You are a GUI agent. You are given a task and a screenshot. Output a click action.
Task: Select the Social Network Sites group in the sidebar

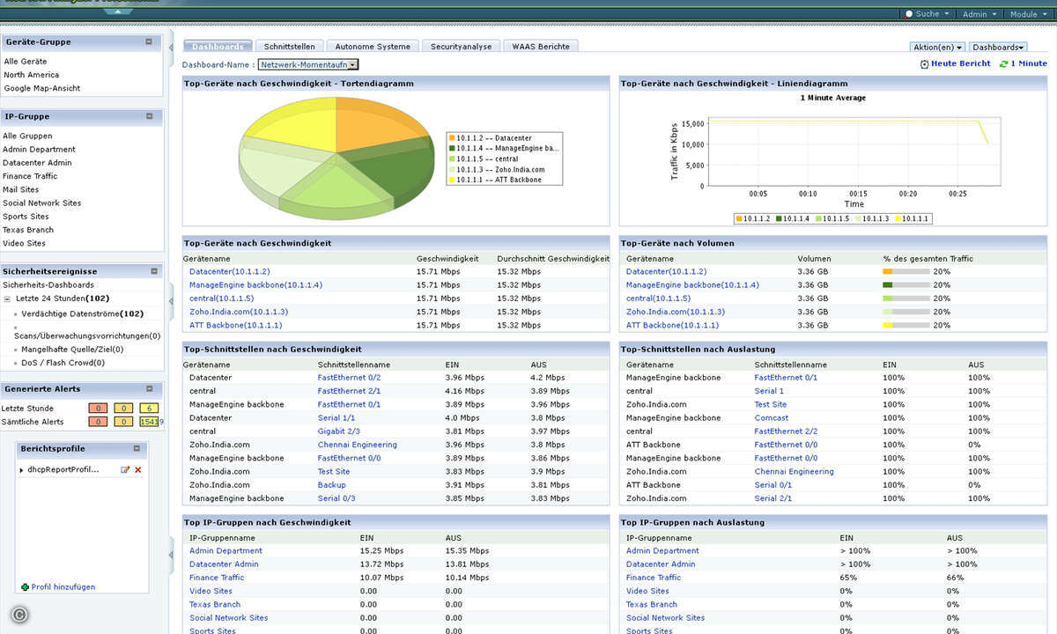[x=42, y=203]
